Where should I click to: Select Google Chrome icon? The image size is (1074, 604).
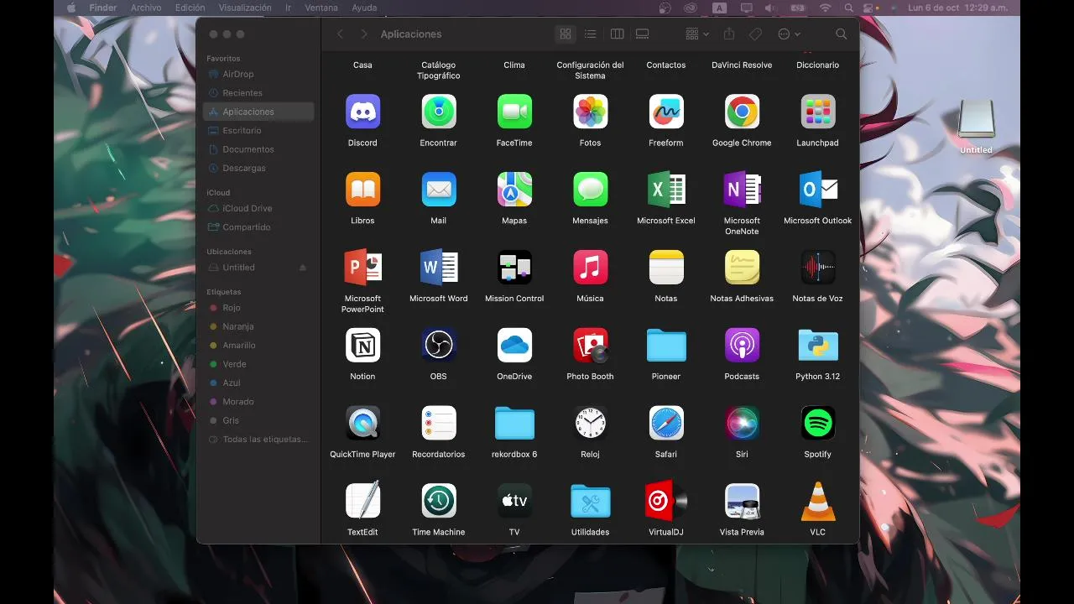point(742,112)
